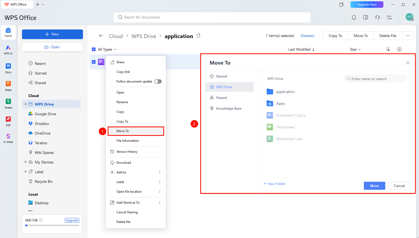Uncheck the All Types checkbox

coord(94,49)
